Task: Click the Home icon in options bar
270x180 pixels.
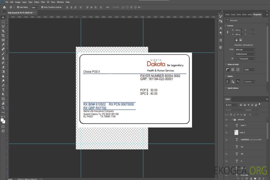Action: point(4,7)
